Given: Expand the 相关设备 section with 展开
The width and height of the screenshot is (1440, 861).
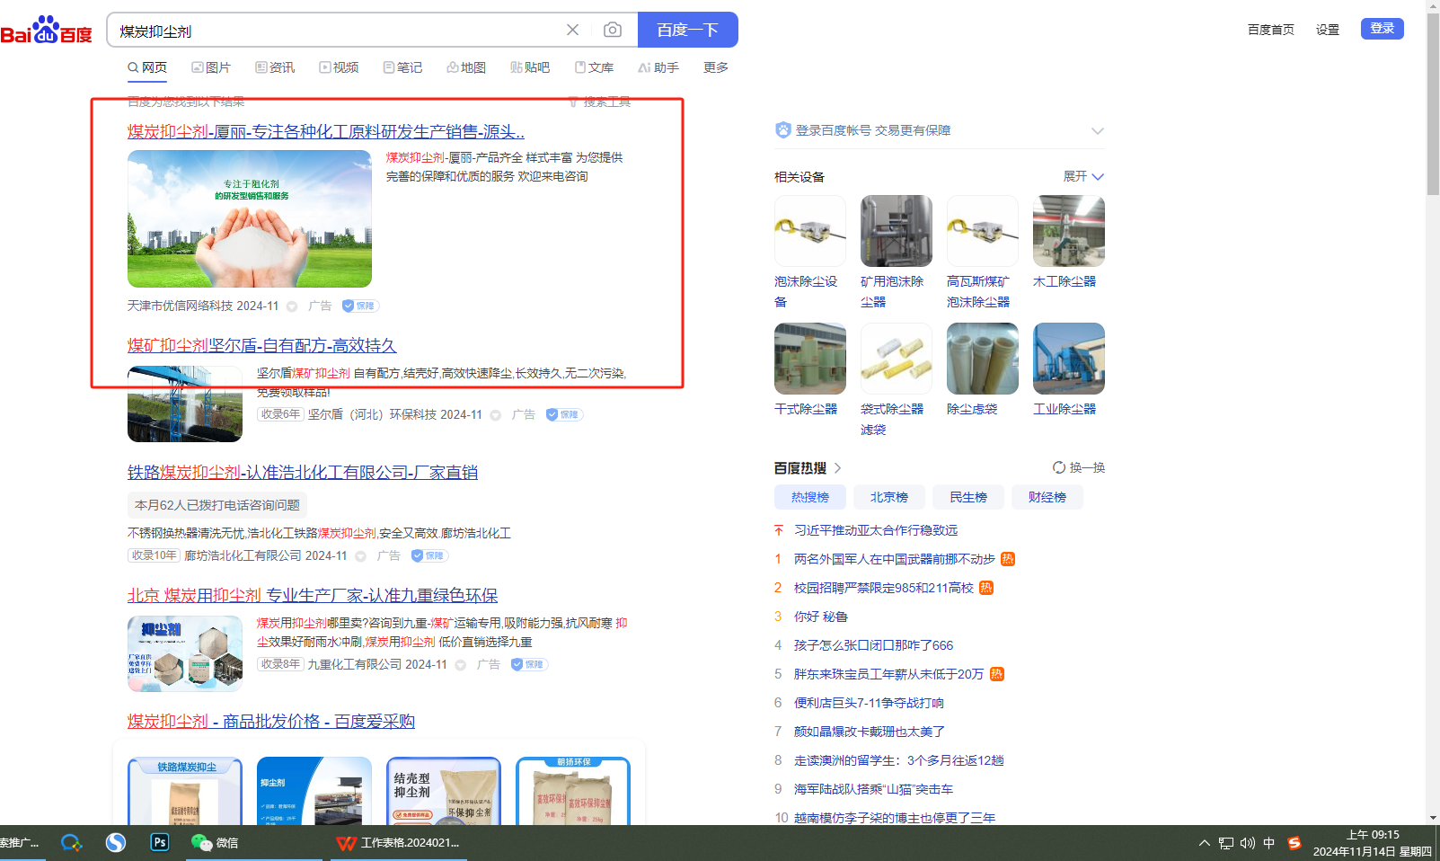Looking at the screenshot, I should [x=1083, y=176].
